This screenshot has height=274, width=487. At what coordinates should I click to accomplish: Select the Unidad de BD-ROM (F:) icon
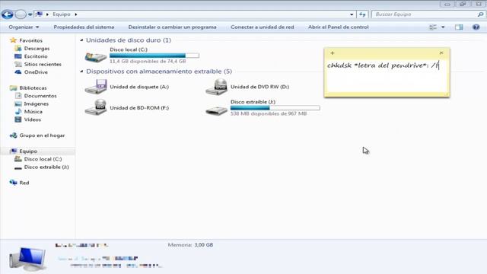point(96,107)
